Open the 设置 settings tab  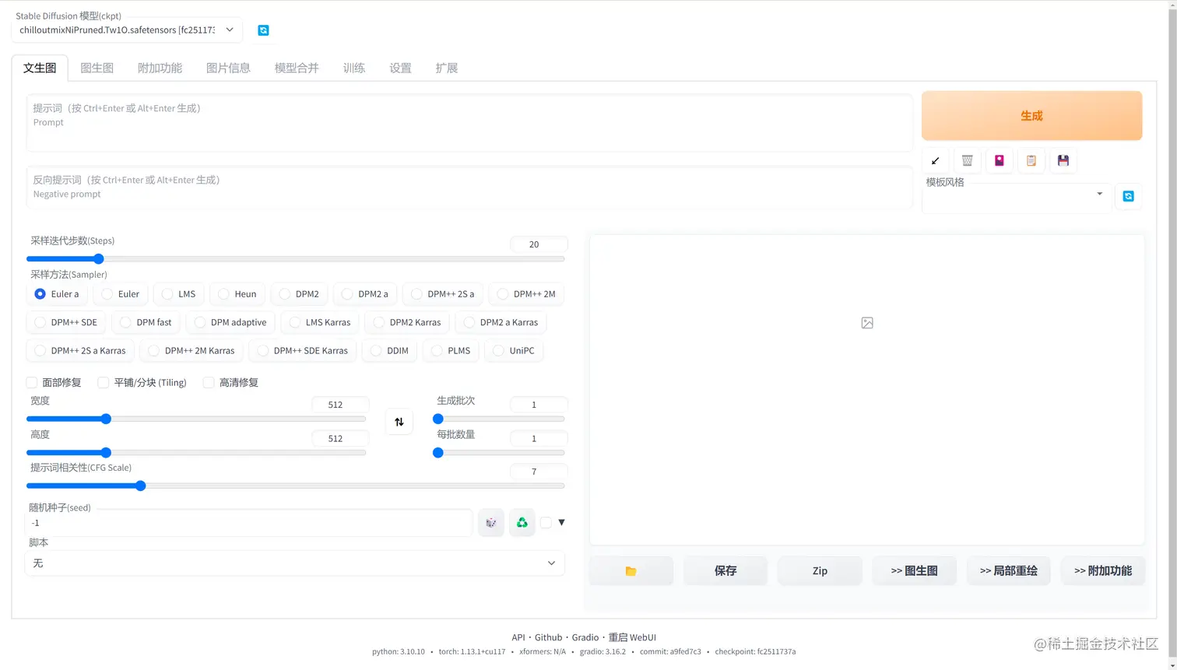[400, 68]
